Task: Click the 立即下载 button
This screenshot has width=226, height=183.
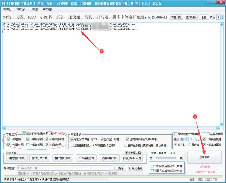Action: [x=204, y=157]
